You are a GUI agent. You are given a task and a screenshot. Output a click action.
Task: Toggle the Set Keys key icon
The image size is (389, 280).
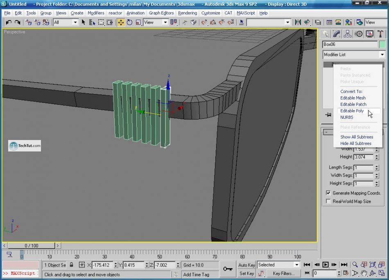click(x=228, y=269)
